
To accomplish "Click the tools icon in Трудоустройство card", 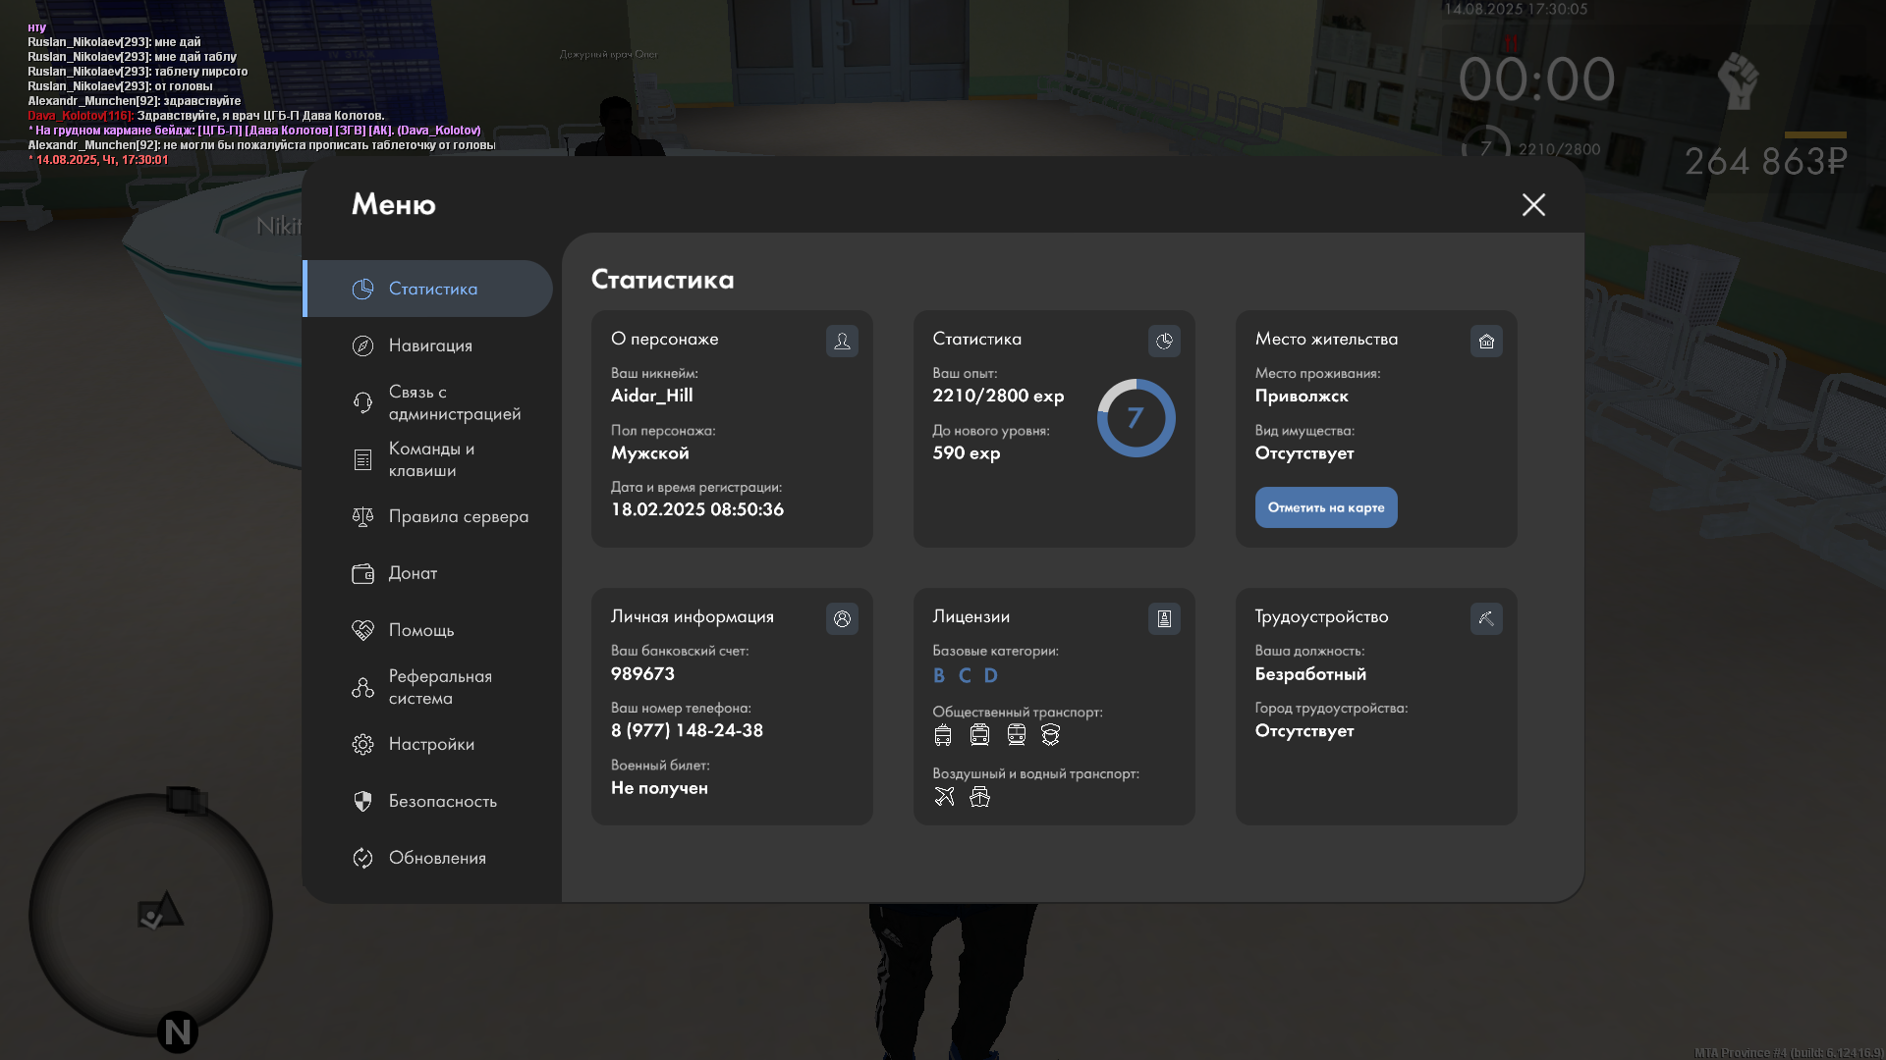I will tap(1486, 618).
